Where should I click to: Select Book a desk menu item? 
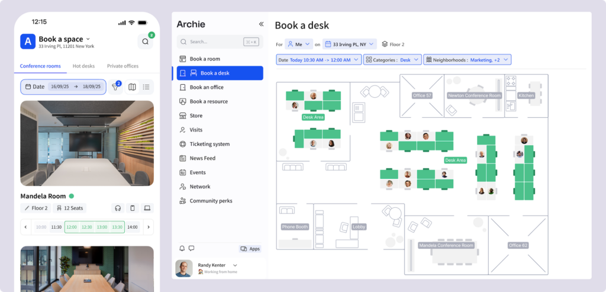pyautogui.click(x=220, y=73)
